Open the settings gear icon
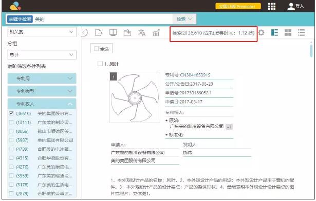 pos(262,32)
